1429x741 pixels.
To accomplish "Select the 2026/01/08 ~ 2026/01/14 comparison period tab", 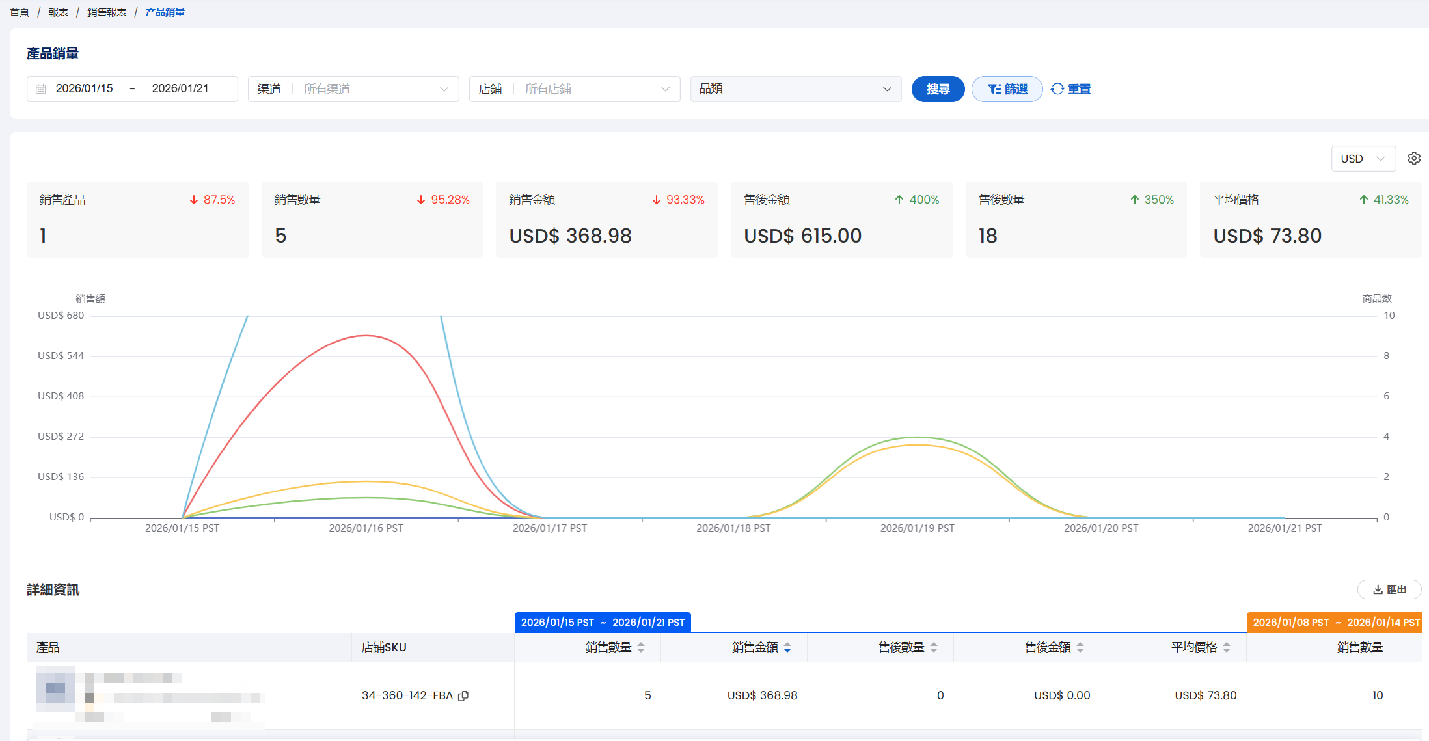I will coord(1334,623).
